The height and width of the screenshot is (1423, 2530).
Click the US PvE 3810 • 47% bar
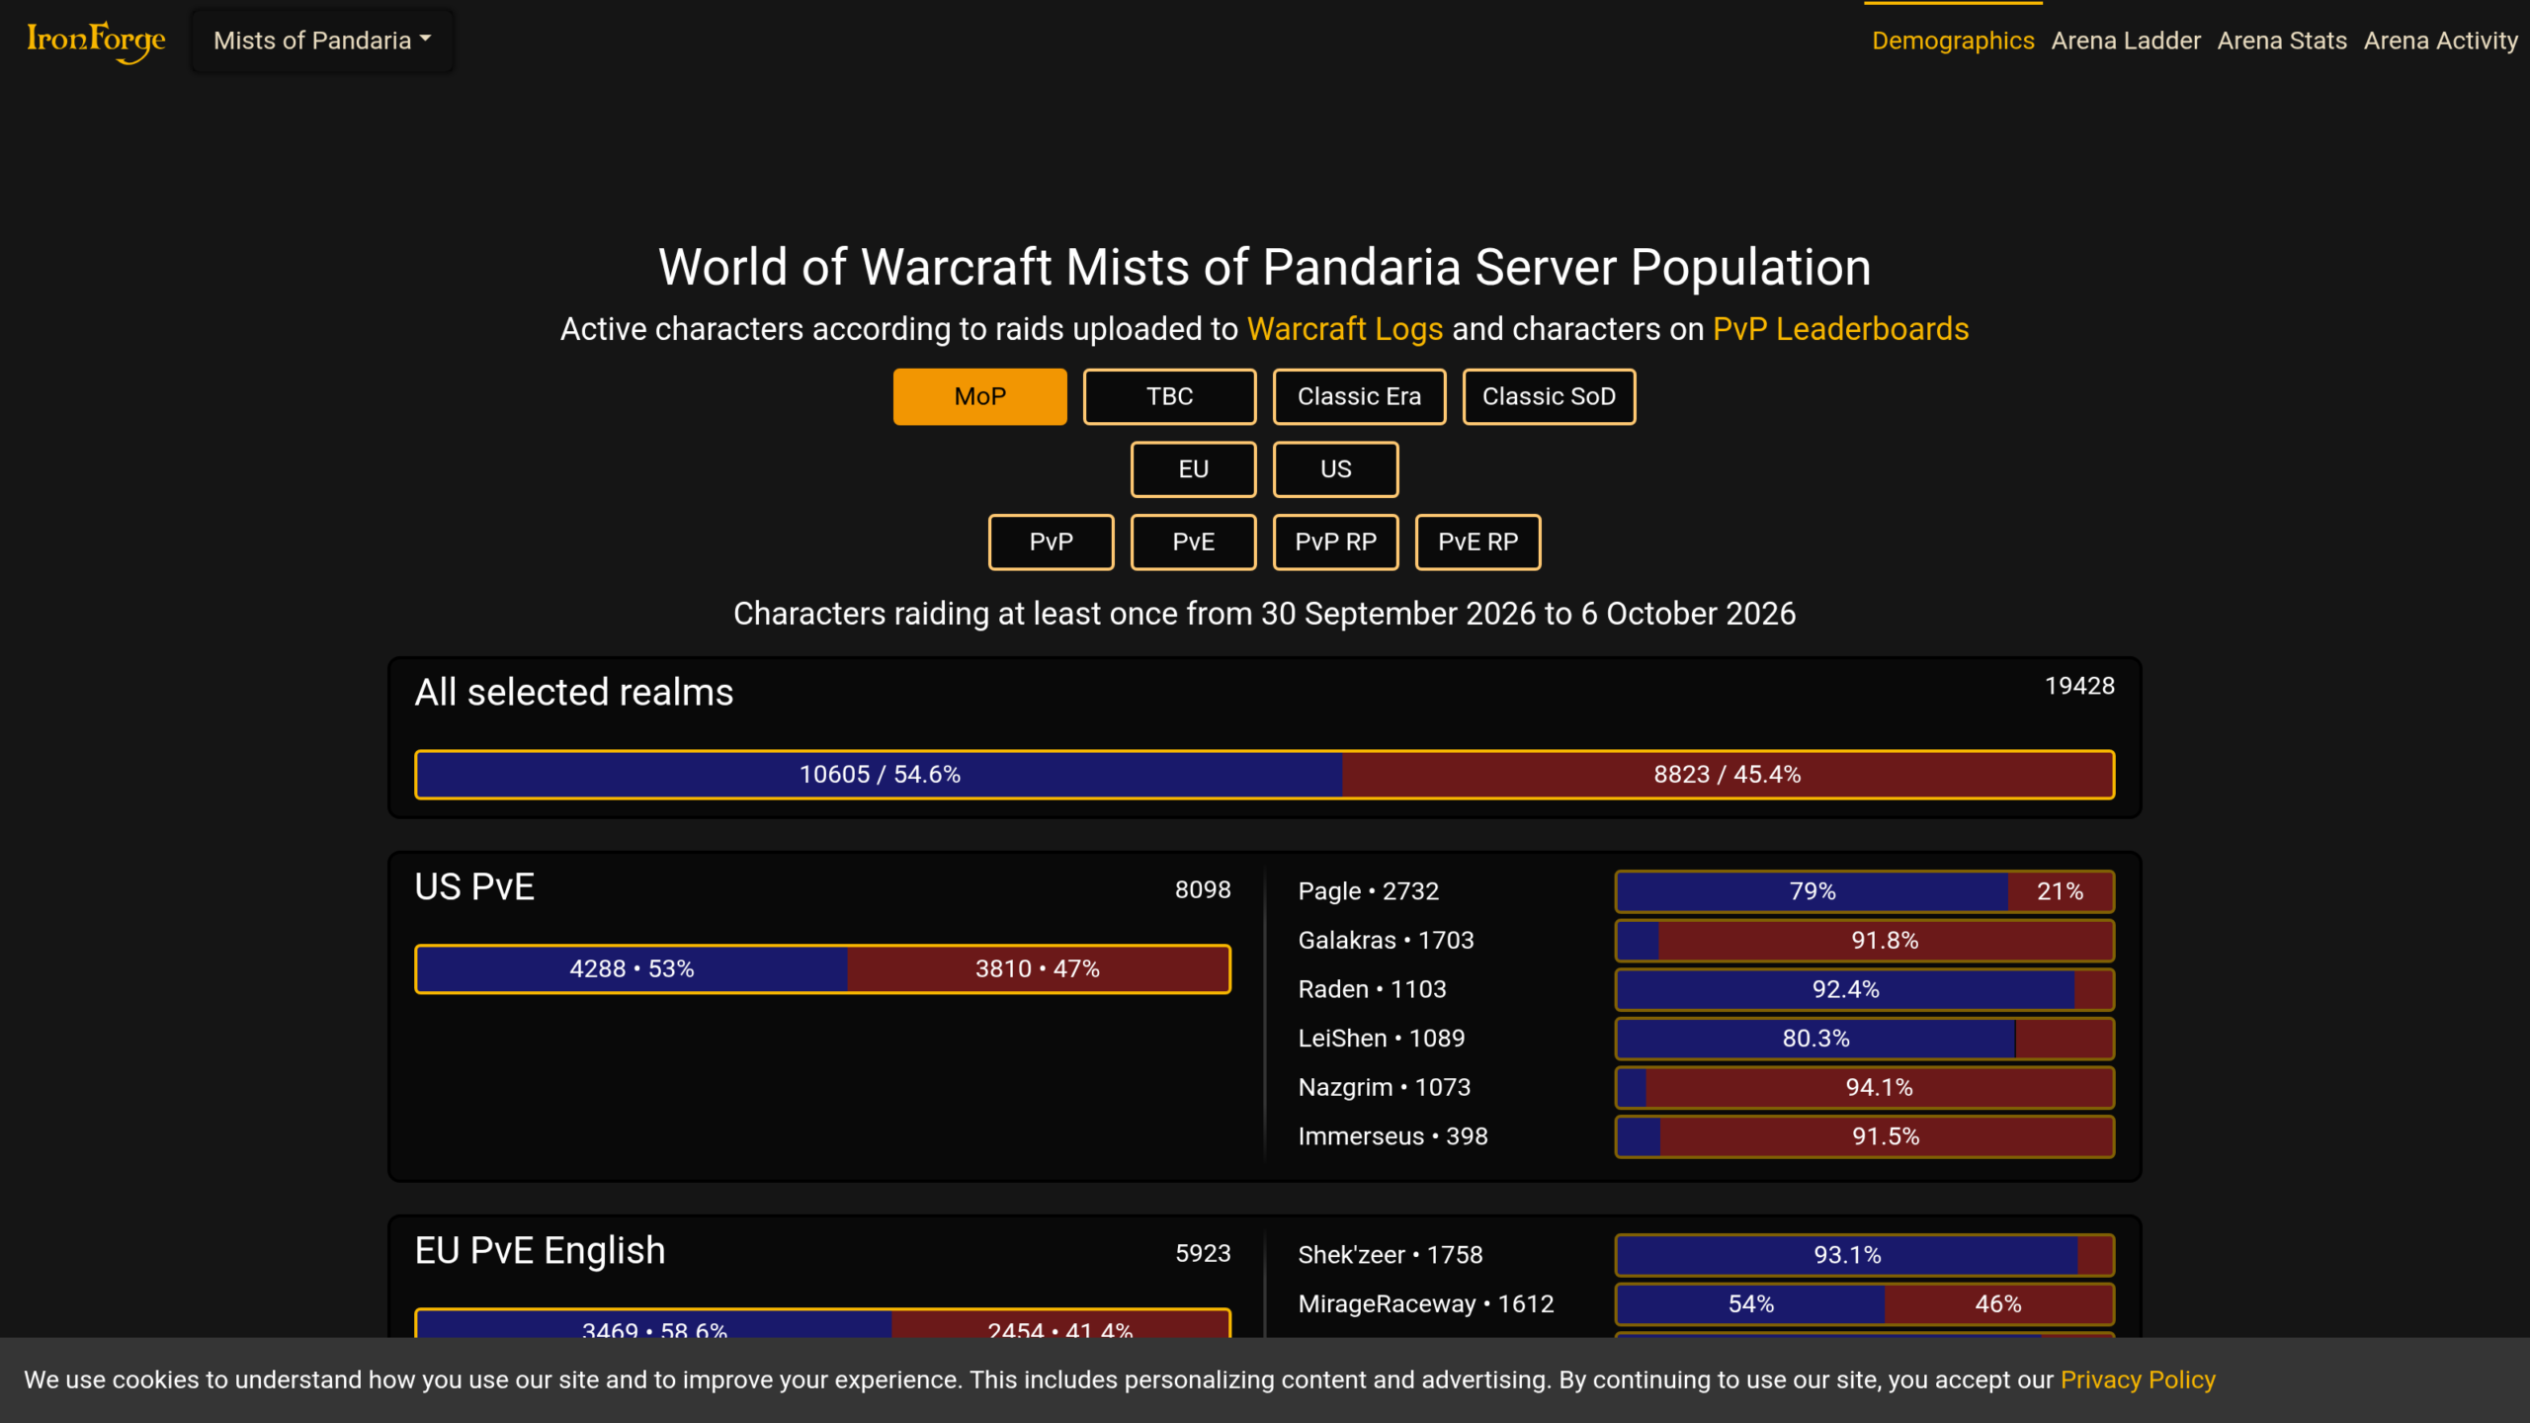[1038, 968]
